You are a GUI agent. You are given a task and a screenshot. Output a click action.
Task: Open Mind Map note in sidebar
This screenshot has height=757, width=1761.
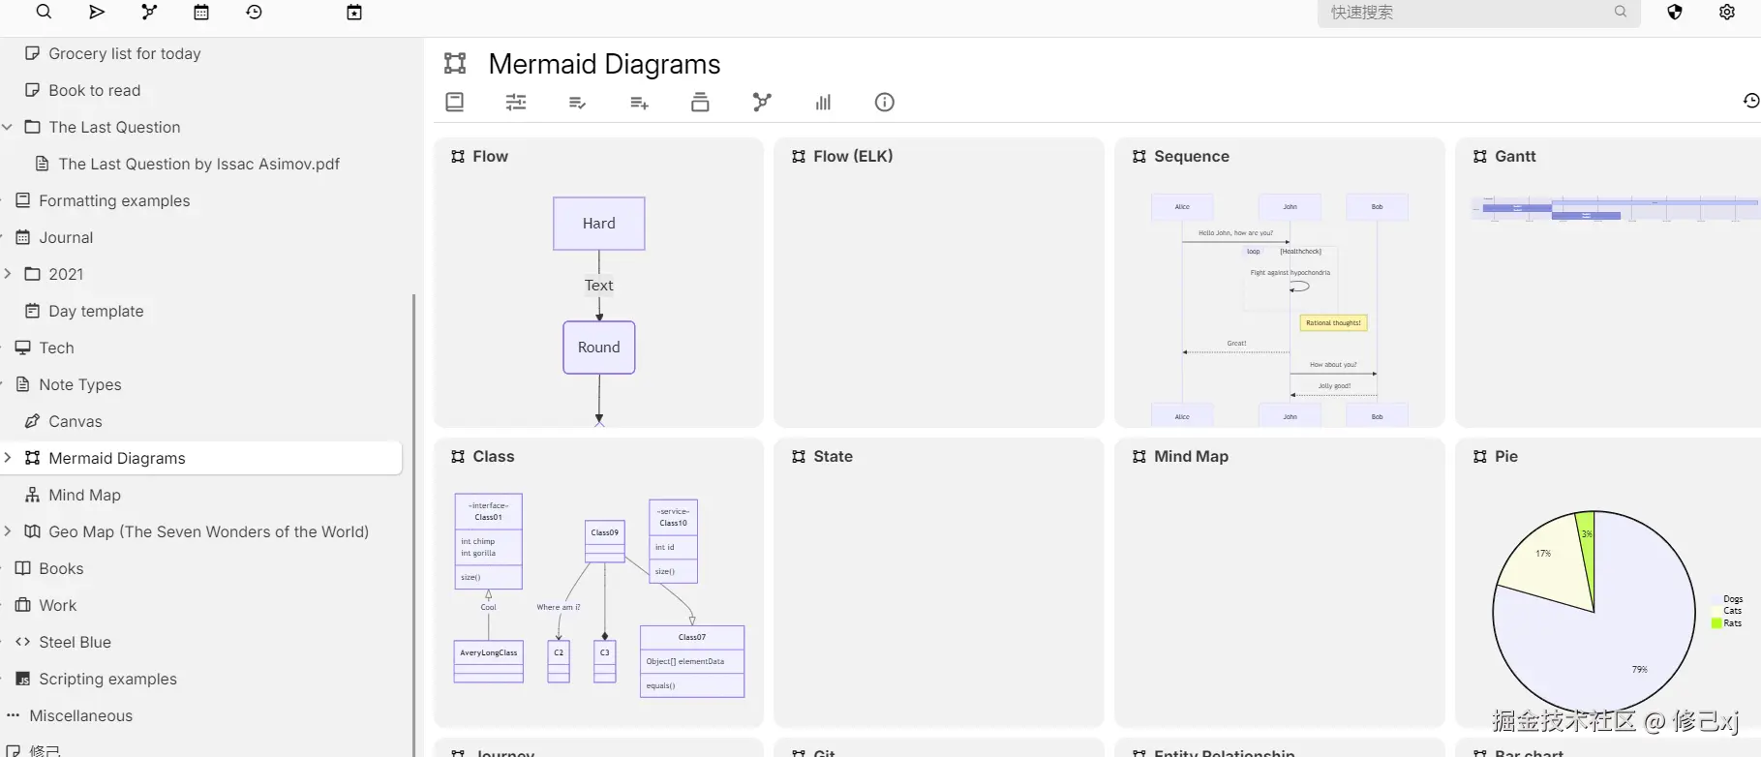point(84,496)
